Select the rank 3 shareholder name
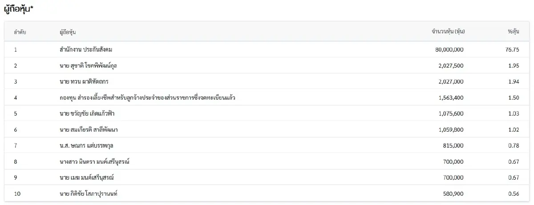The image size is (534, 205). [x=84, y=82]
